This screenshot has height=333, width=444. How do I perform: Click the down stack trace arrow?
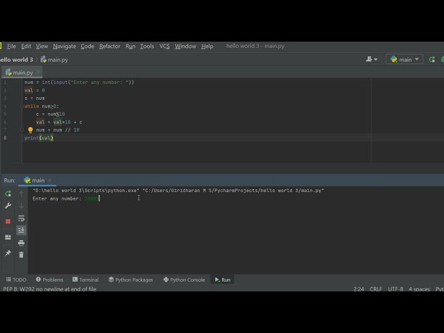(x=22, y=206)
